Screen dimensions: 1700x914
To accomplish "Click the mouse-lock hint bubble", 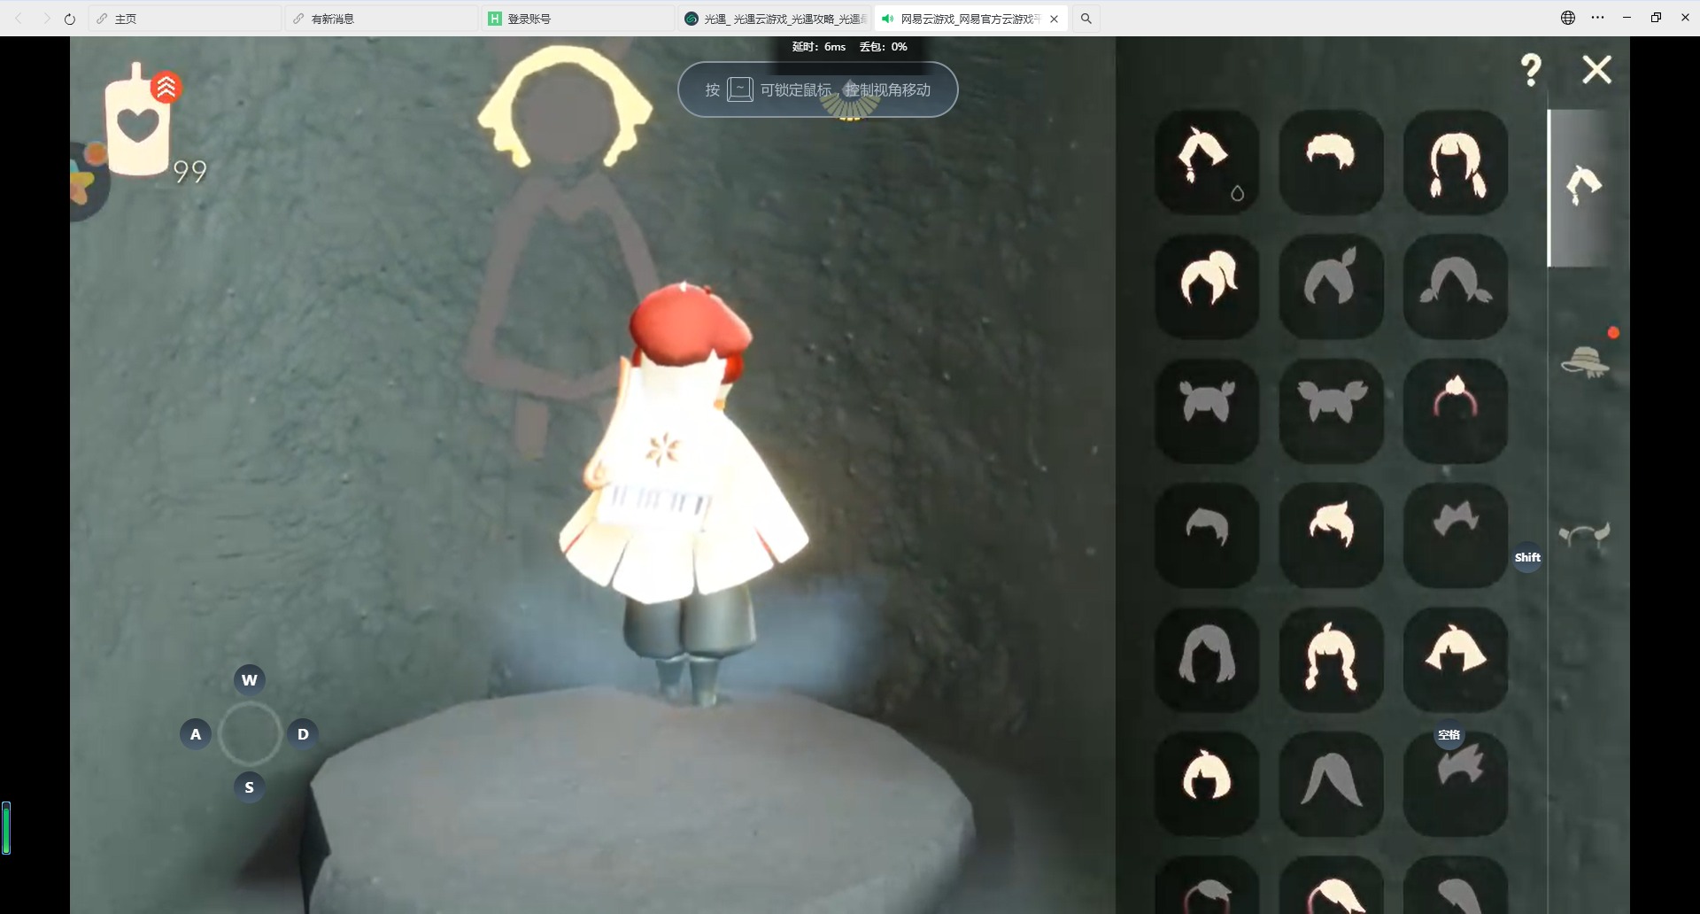I will coord(818,89).
